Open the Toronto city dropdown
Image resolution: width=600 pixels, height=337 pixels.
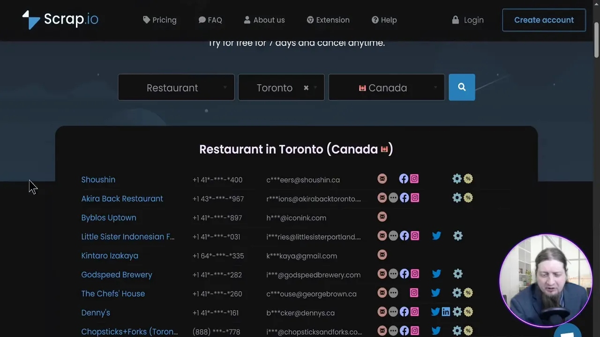pos(281,88)
